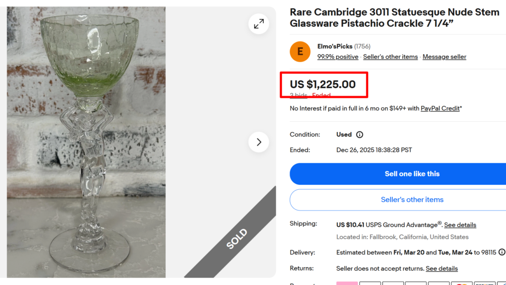Open the delivery estimate info icon
The height and width of the screenshot is (285, 506).
pos(502,252)
